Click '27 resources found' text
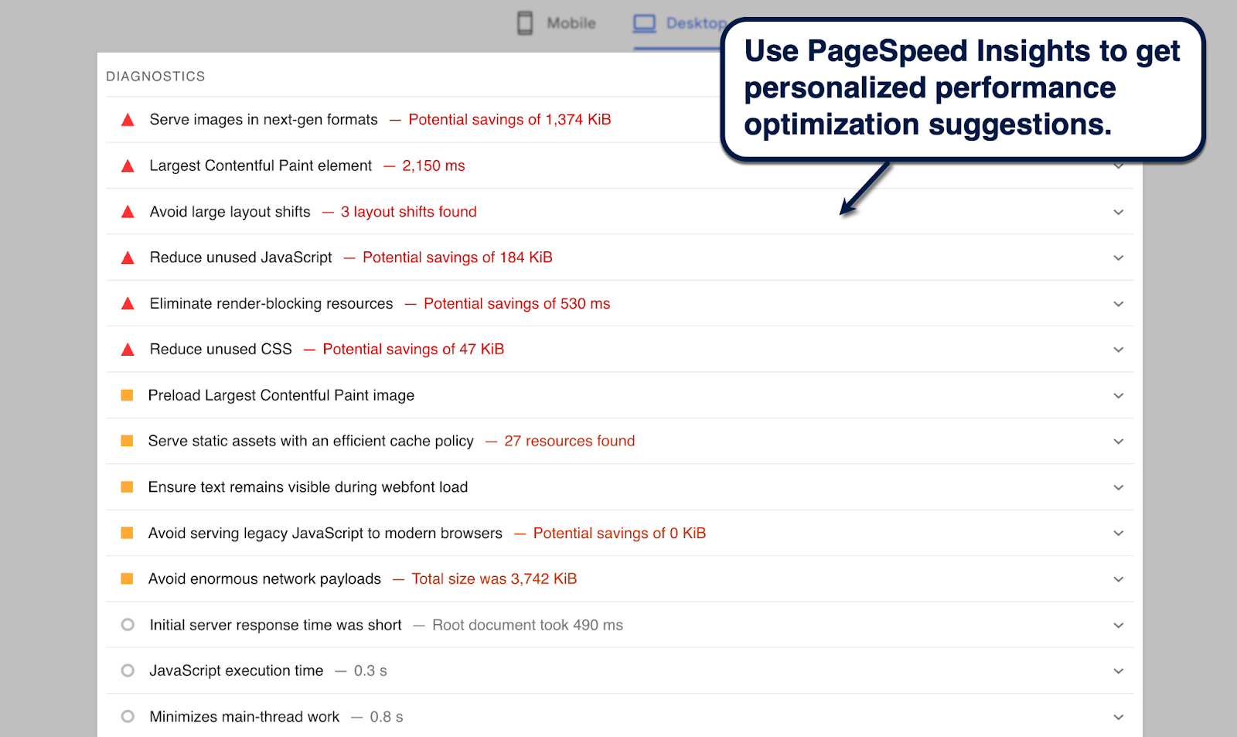Image resolution: width=1237 pixels, height=737 pixels. point(570,441)
